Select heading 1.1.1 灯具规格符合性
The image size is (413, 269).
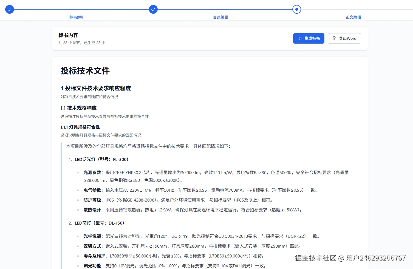(80, 127)
